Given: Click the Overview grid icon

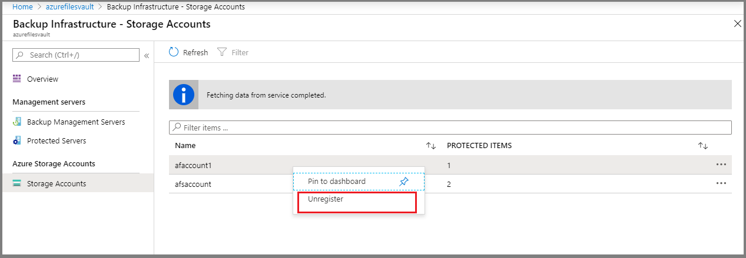Looking at the screenshot, I should coord(17,79).
